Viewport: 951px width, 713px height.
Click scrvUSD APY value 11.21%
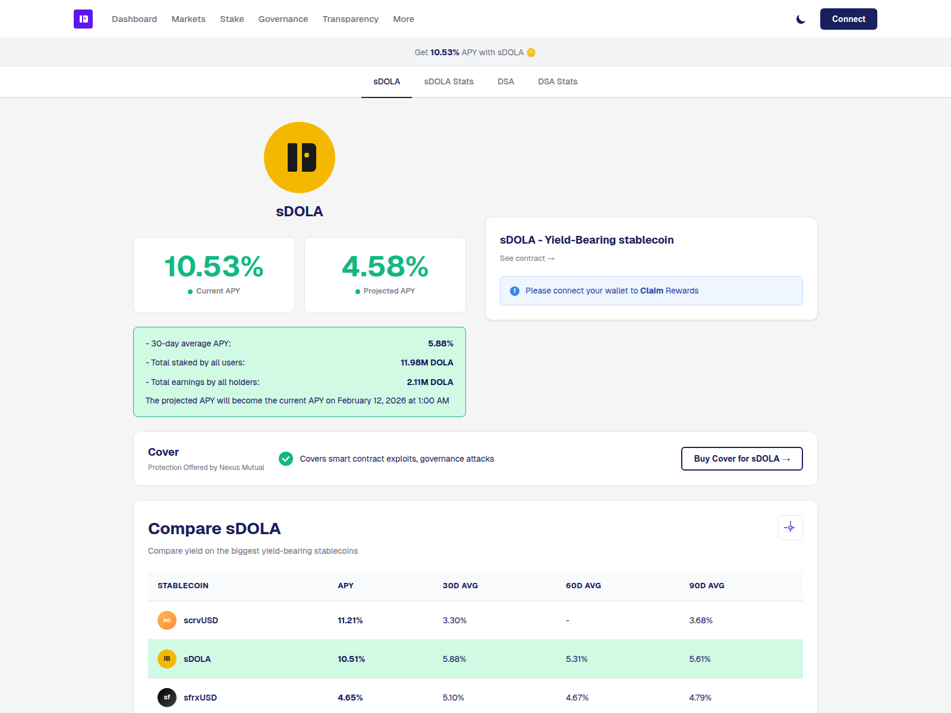point(350,620)
